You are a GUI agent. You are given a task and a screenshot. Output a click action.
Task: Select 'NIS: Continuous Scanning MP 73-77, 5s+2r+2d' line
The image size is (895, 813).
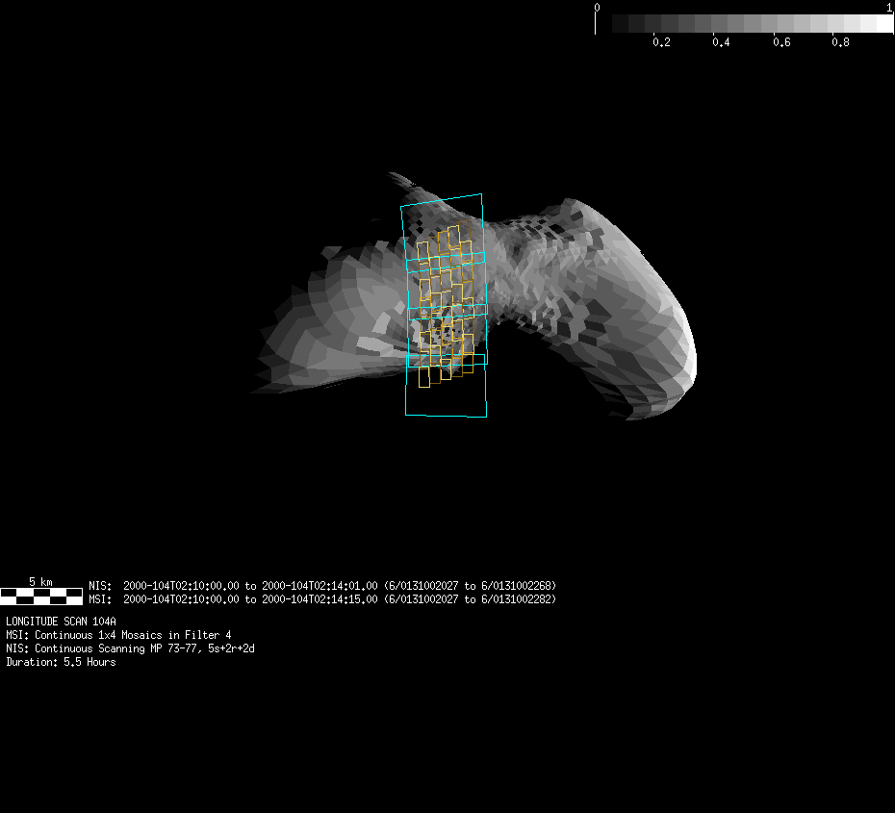pos(130,648)
